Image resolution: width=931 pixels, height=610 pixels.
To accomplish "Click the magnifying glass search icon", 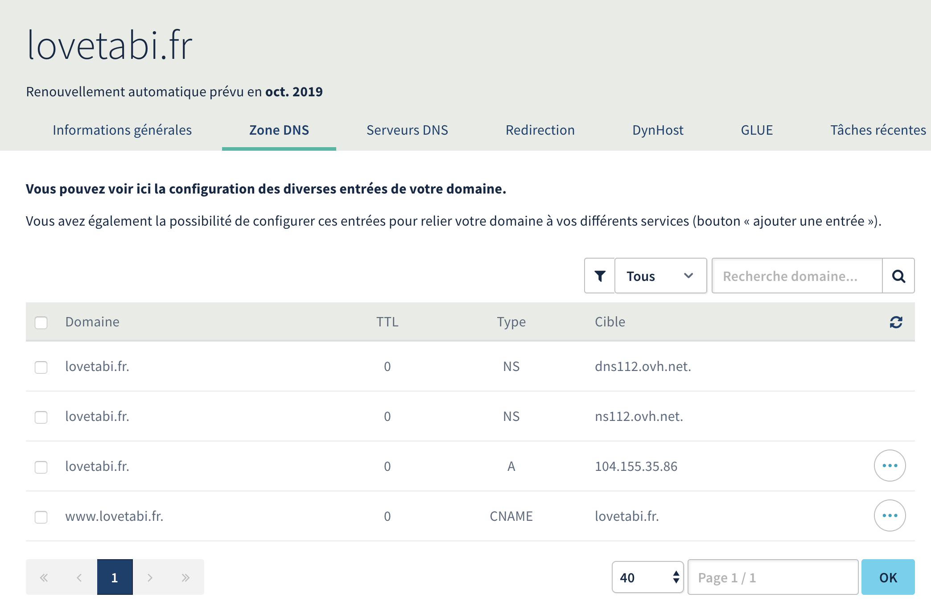I will coord(898,276).
